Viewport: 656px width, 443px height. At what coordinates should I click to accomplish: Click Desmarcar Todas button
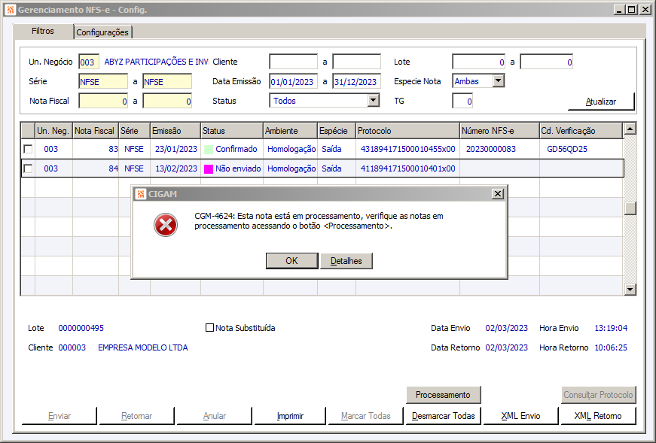(444, 416)
